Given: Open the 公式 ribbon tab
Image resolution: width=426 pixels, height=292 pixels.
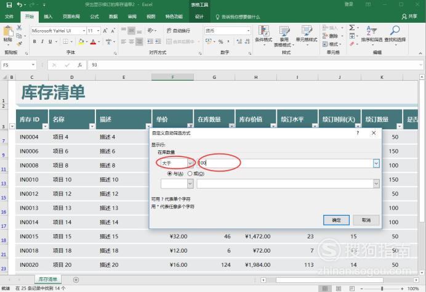Looking at the screenshot, I should click(94, 17).
